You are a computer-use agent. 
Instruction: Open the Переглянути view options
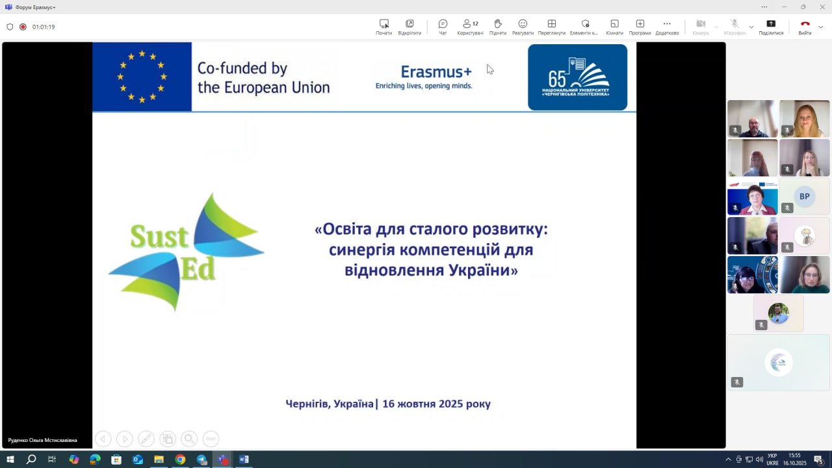click(x=551, y=27)
